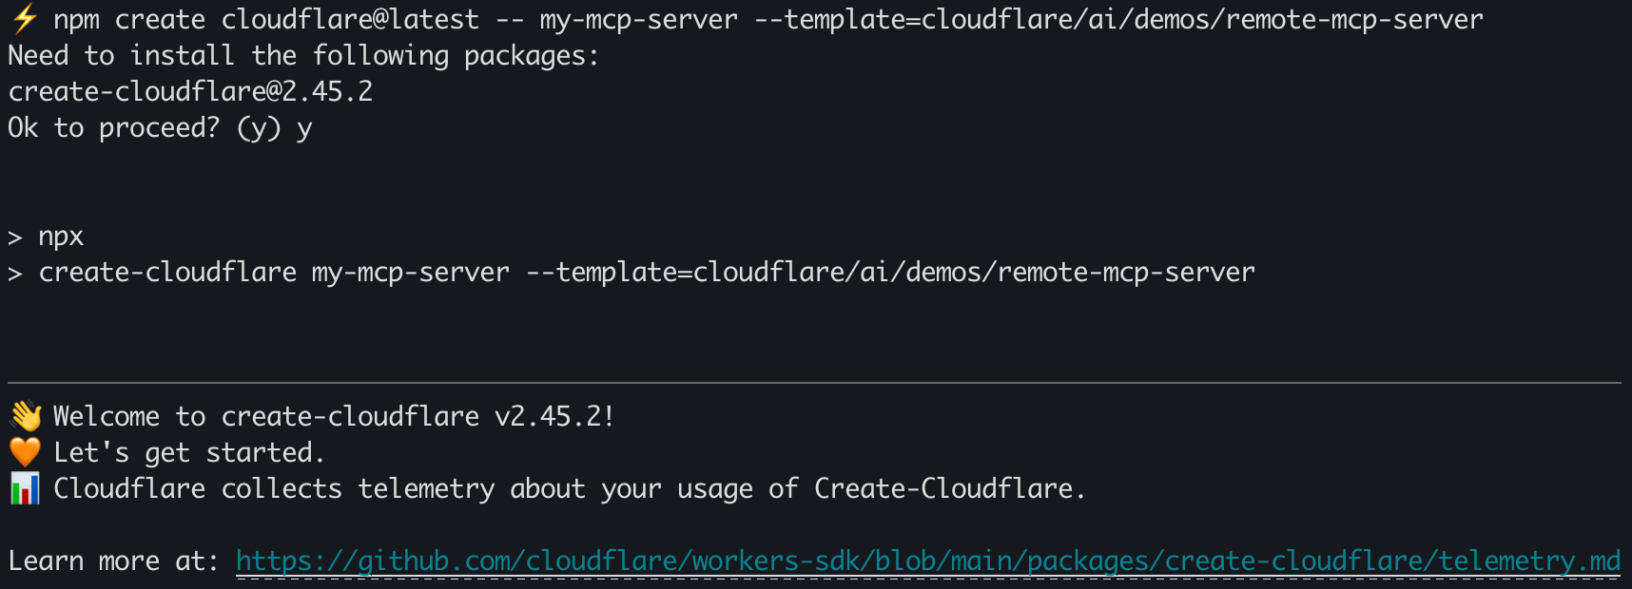Click the create-cloudflare@2.45.2 package name
Screen dimensions: 1632x589
click(190, 92)
